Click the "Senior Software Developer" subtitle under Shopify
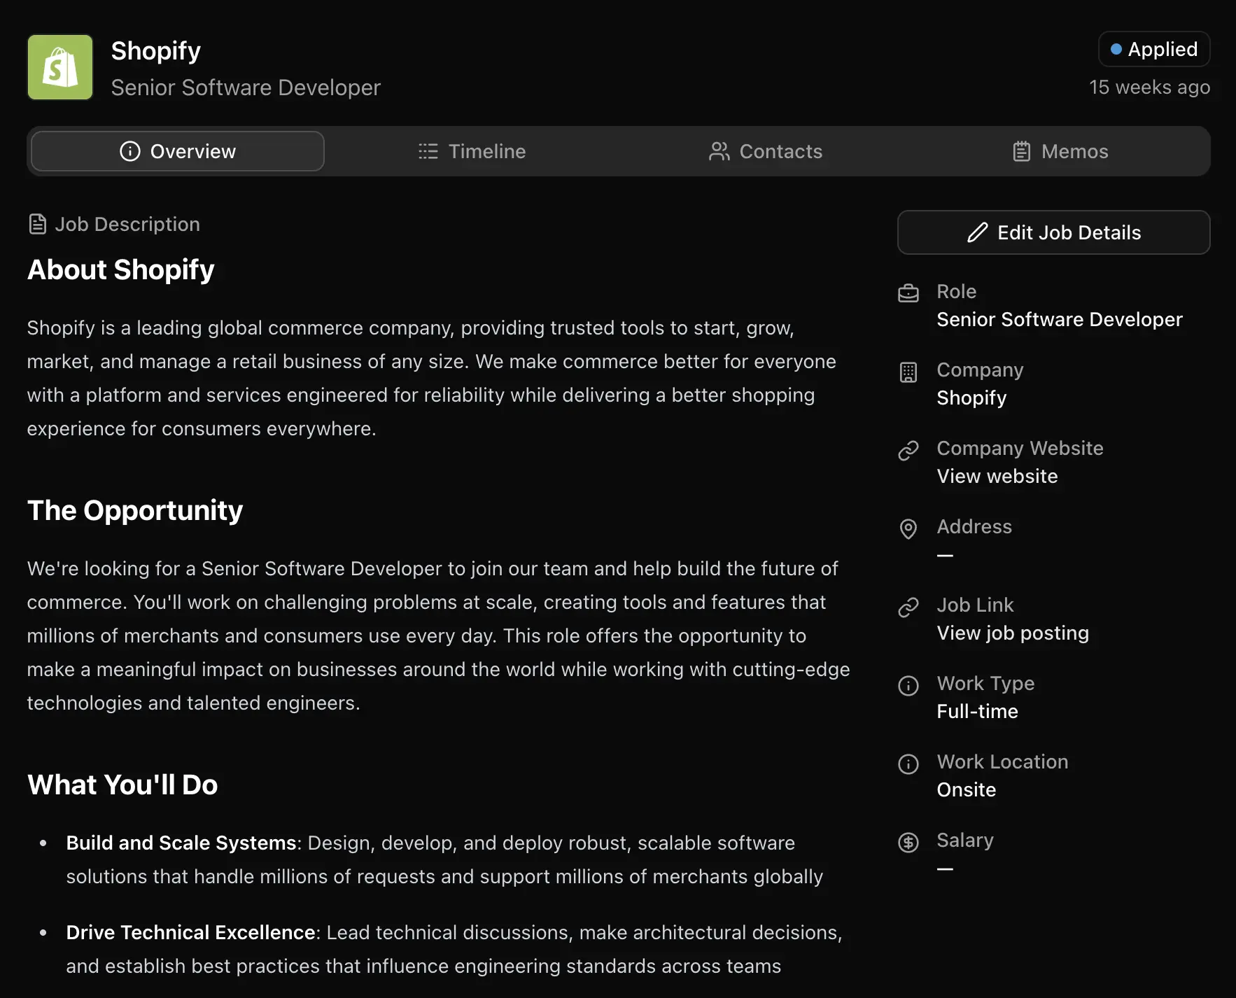This screenshot has width=1236, height=998. point(246,87)
